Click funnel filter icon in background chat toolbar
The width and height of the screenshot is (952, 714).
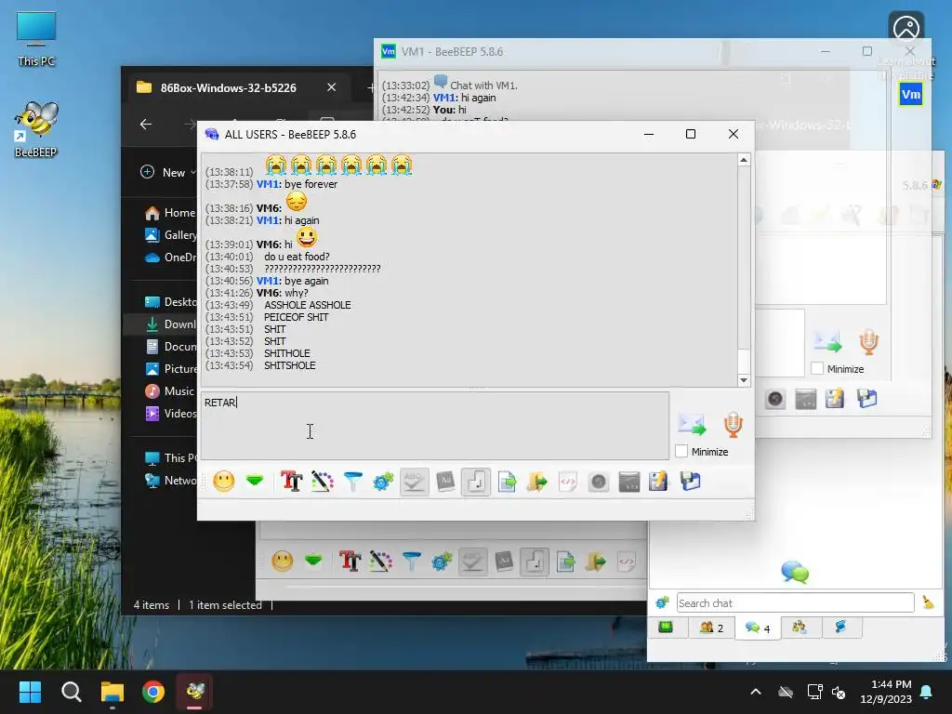tap(412, 561)
